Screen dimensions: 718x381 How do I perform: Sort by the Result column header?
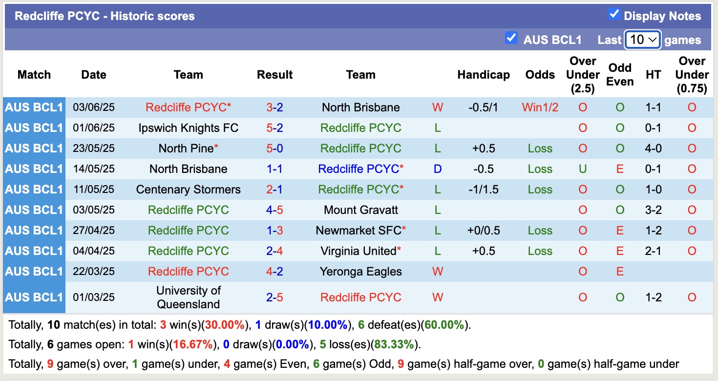275,74
